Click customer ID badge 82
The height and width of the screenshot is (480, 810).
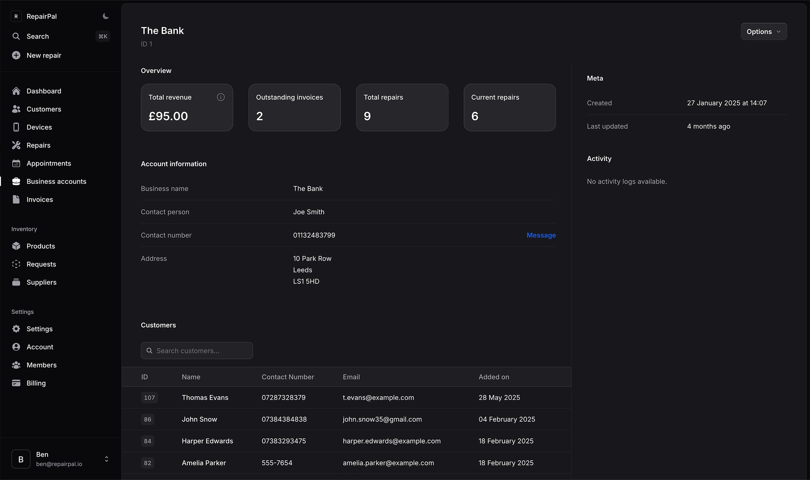tap(148, 463)
